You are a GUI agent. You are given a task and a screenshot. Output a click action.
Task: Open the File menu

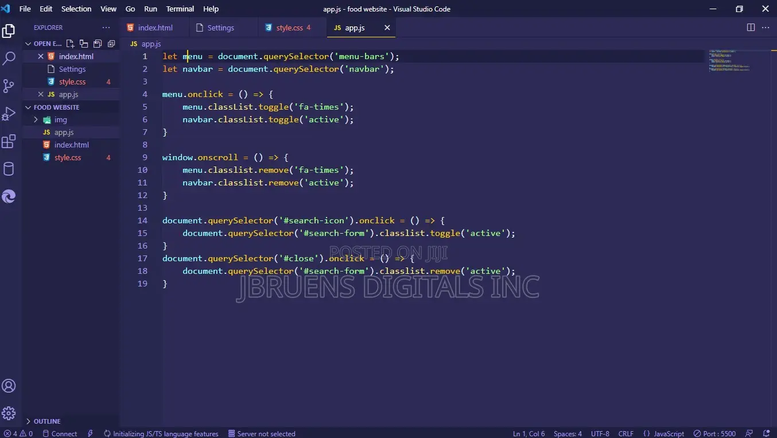(25, 9)
